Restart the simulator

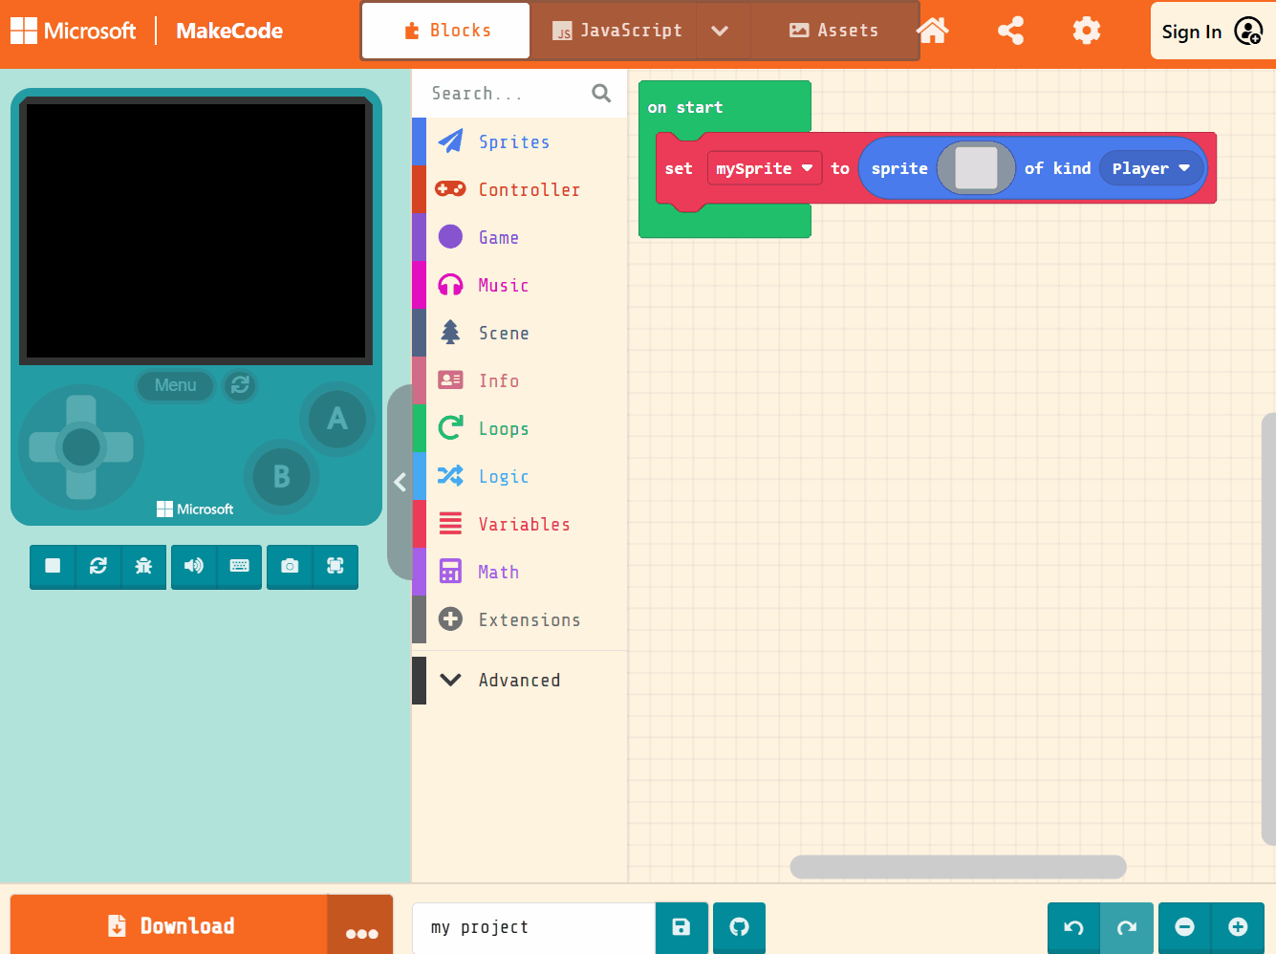point(98,566)
